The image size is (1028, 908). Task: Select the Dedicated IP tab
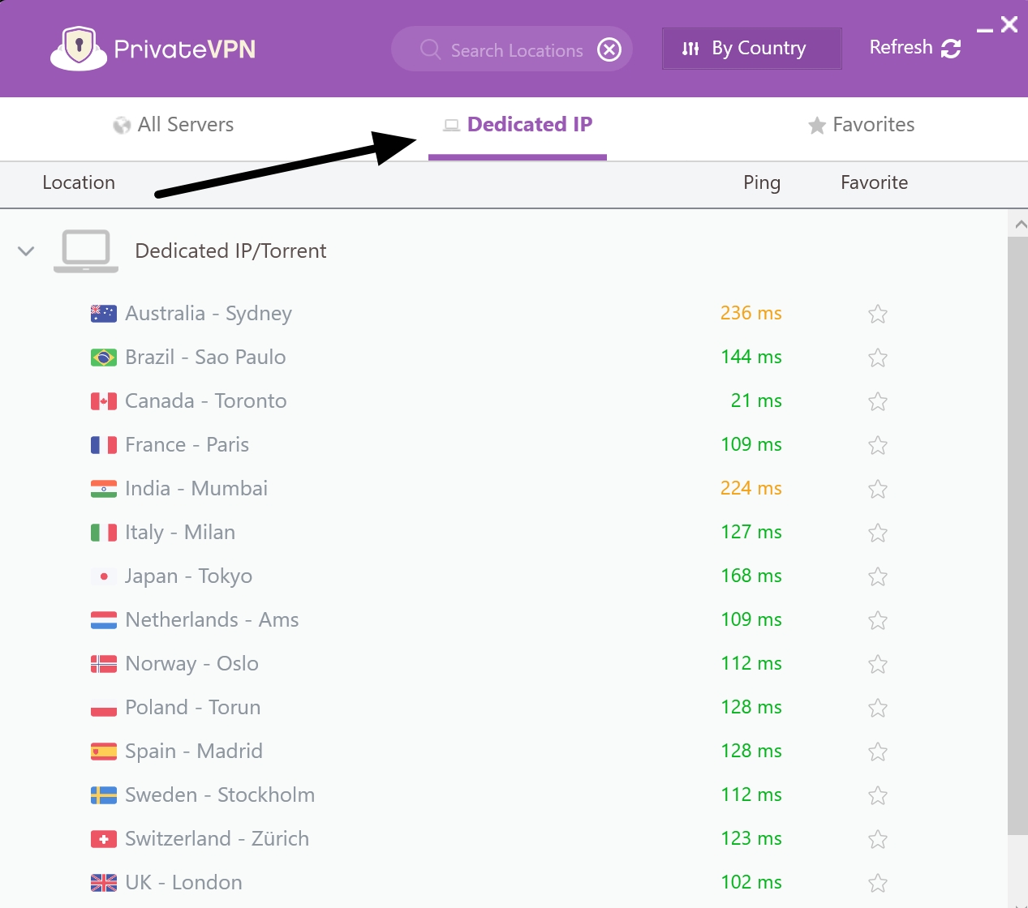tap(518, 125)
